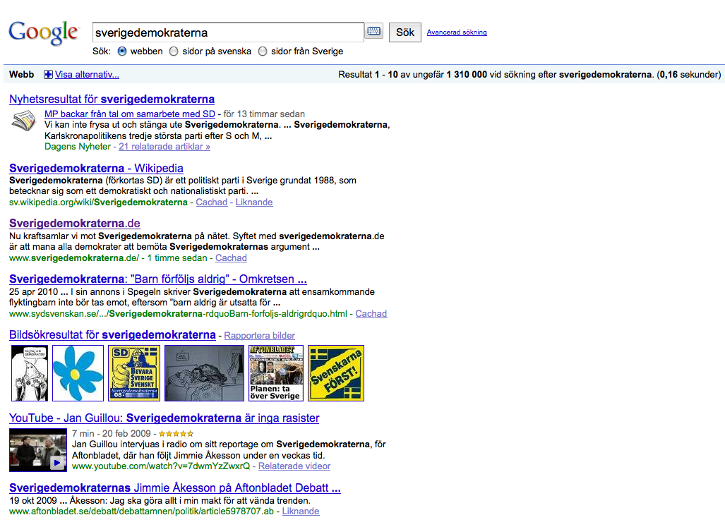View 21 relaterade artiklar
The width and height of the screenshot is (725, 527).
(x=164, y=147)
